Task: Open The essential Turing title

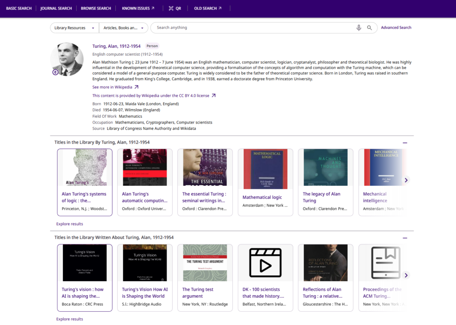Action: pos(204,197)
